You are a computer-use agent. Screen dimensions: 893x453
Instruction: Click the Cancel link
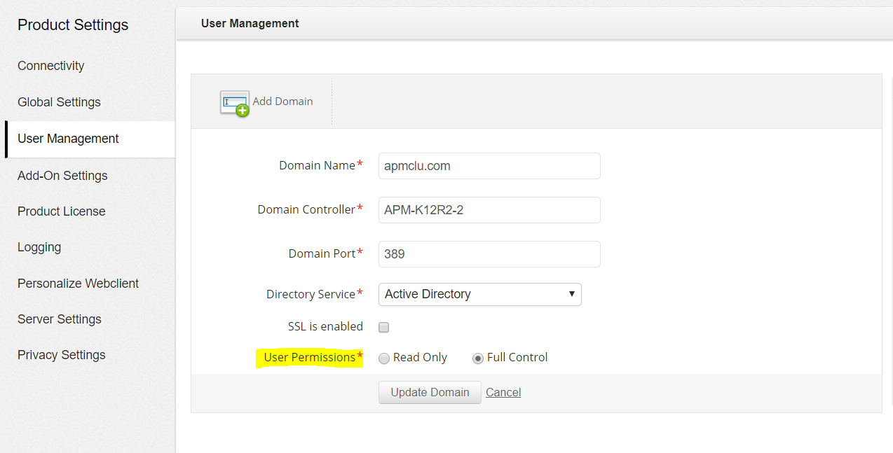503,392
